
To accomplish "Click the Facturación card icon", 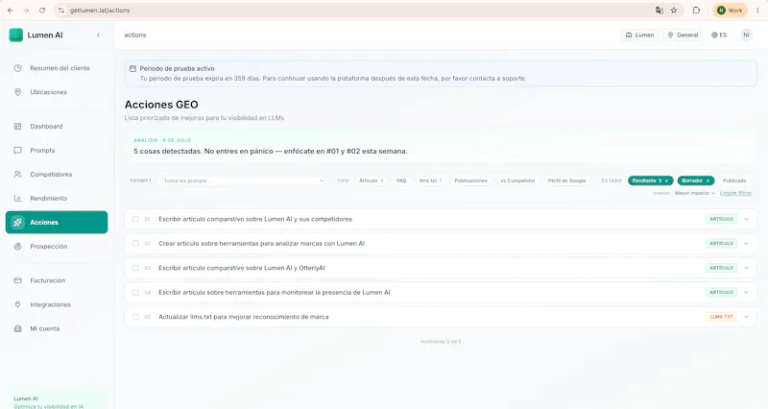I will pyautogui.click(x=17, y=280).
